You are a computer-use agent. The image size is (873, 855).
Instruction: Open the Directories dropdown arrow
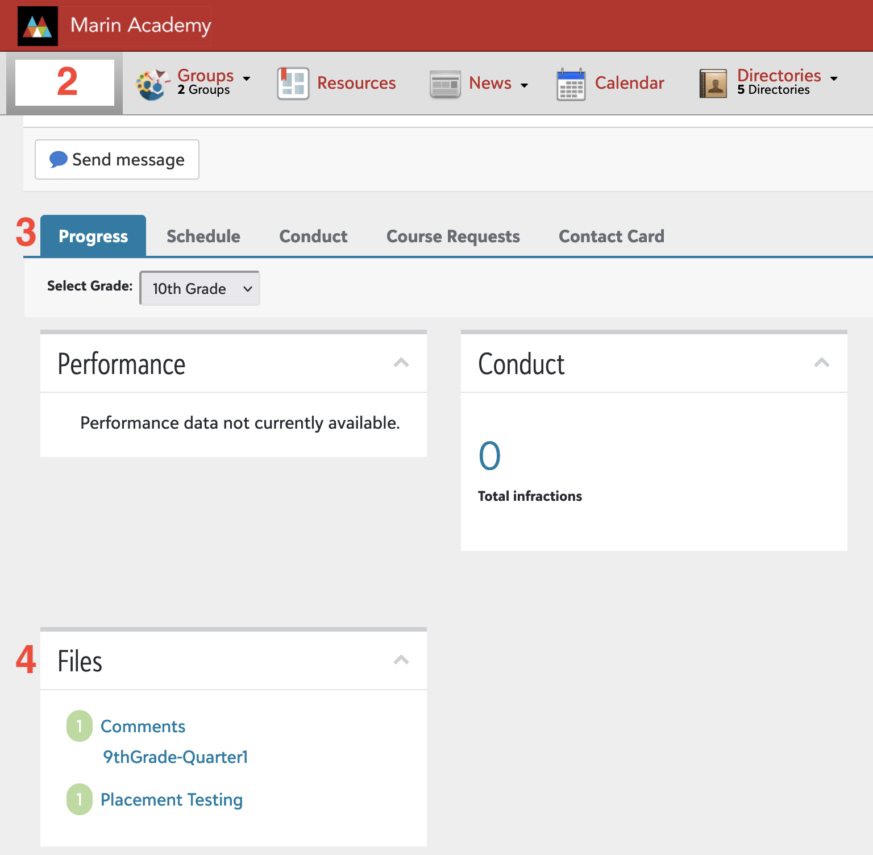pos(834,78)
